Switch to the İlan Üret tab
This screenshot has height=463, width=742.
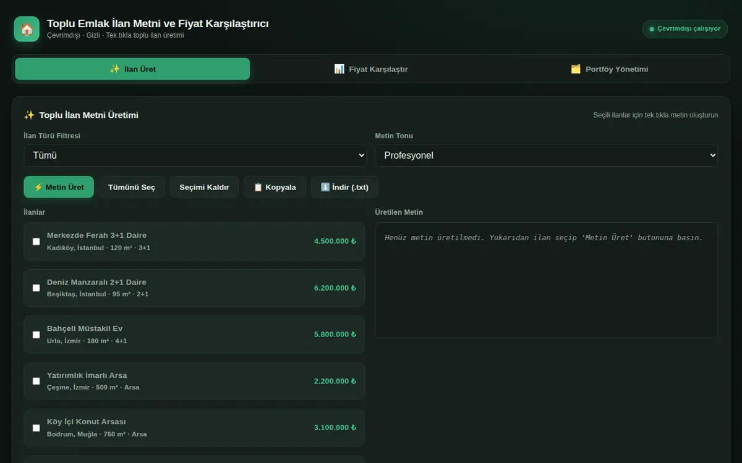pyautogui.click(x=132, y=69)
